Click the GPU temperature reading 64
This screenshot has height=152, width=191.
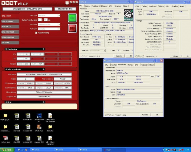[x=23, y=59]
